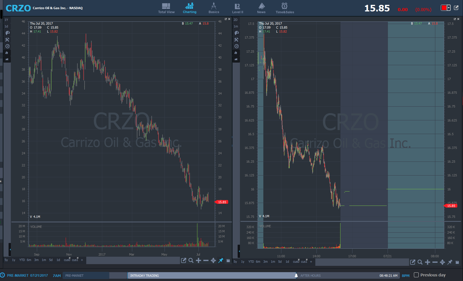Screen dimensions: 463x281
Task: Select 6m timeframe on left chart
Action: tap(29, 260)
